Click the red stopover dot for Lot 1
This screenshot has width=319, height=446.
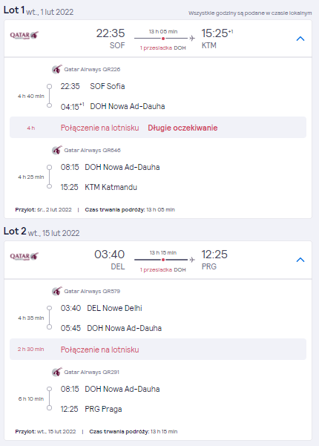coord(163,39)
